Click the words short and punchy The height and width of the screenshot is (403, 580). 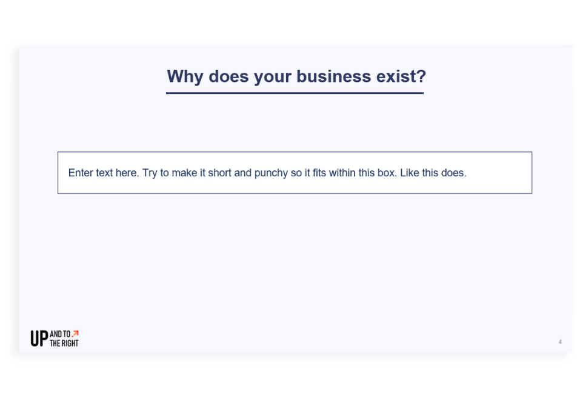click(x=248, y=173)
